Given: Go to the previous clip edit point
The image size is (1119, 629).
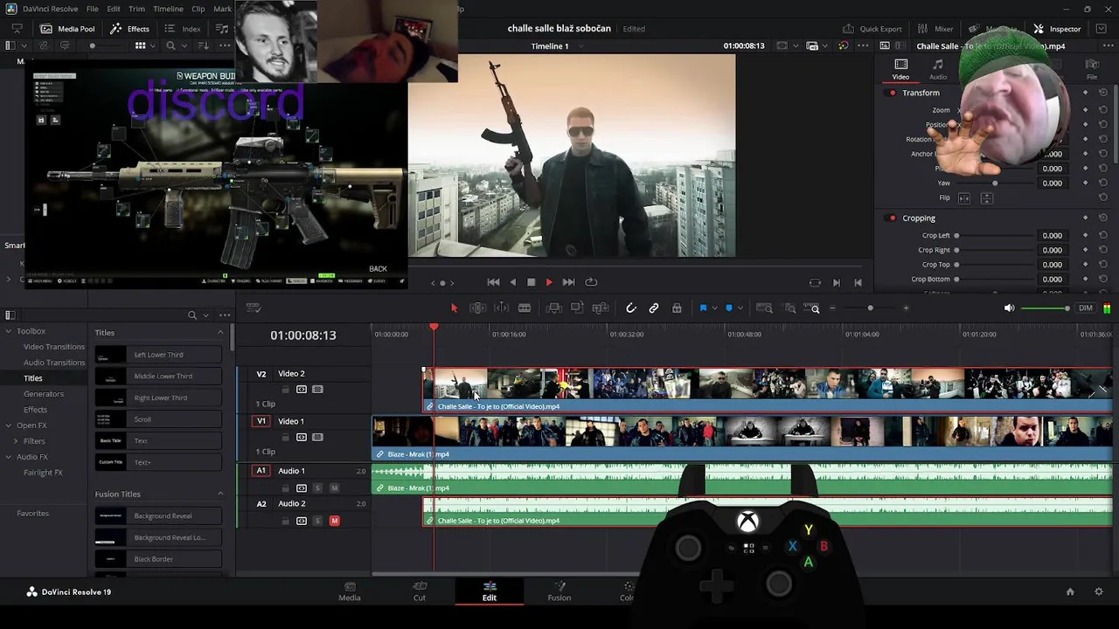Looking at the screenshot, I should (858, 282).
